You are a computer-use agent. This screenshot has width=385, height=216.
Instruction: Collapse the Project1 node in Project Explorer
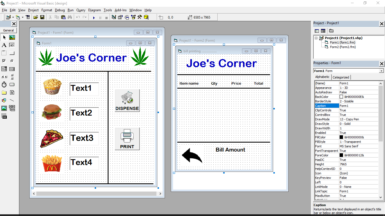point(316,38)
